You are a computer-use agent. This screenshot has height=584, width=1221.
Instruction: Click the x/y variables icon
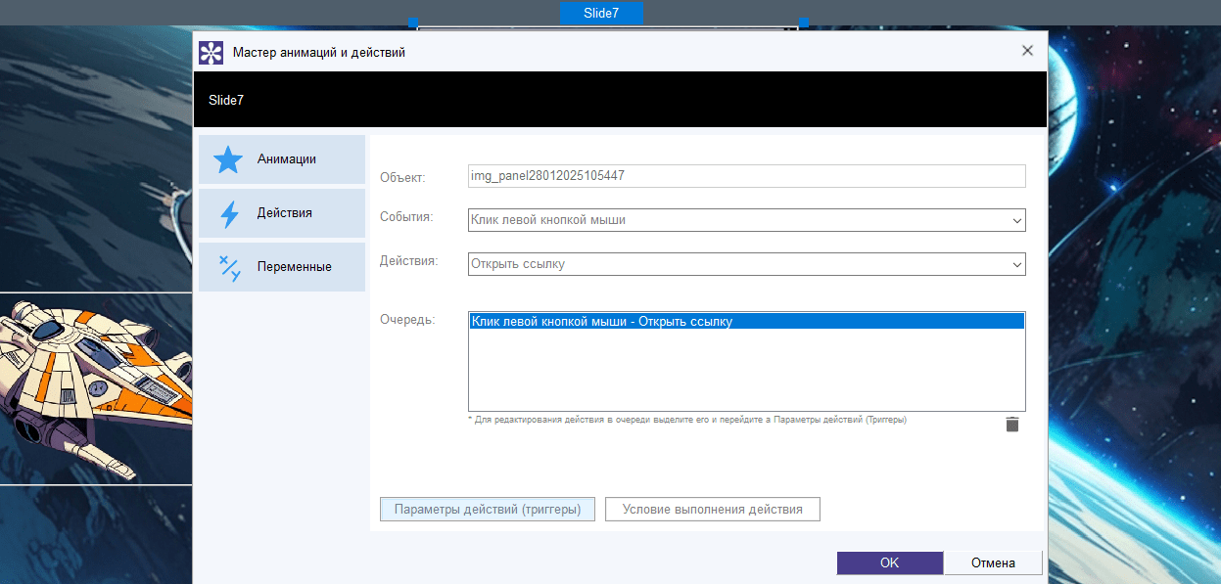(229, 267)
